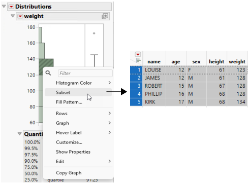This screenshot has height=183, width=249.
Task: Open the Rows submenu
Action: [78, 114]
